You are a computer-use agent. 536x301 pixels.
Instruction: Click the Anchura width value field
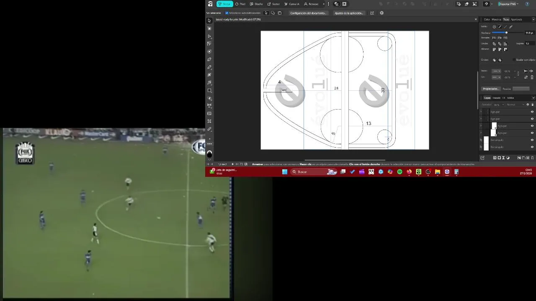[529, 33]
